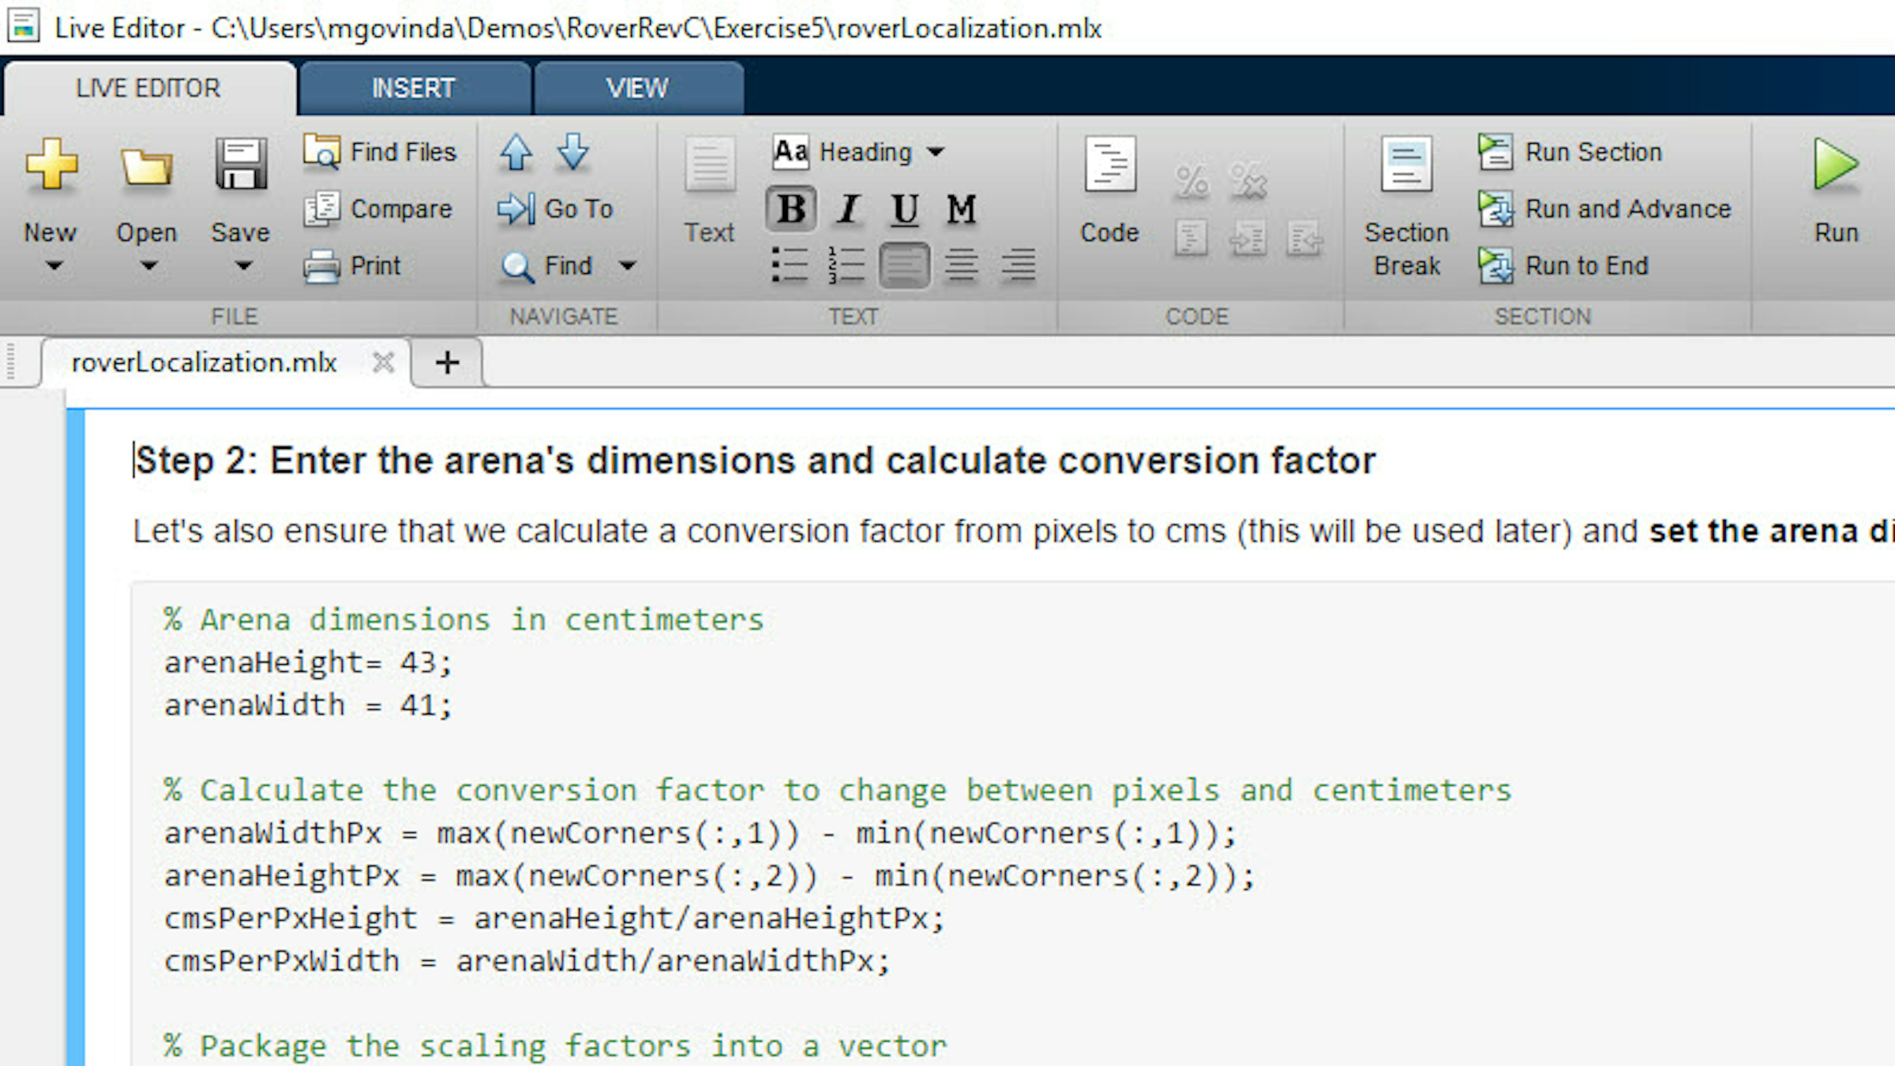Click the Arena dimensions comment line
This screenshot has height=1066, width=1895.
point(463,620)
